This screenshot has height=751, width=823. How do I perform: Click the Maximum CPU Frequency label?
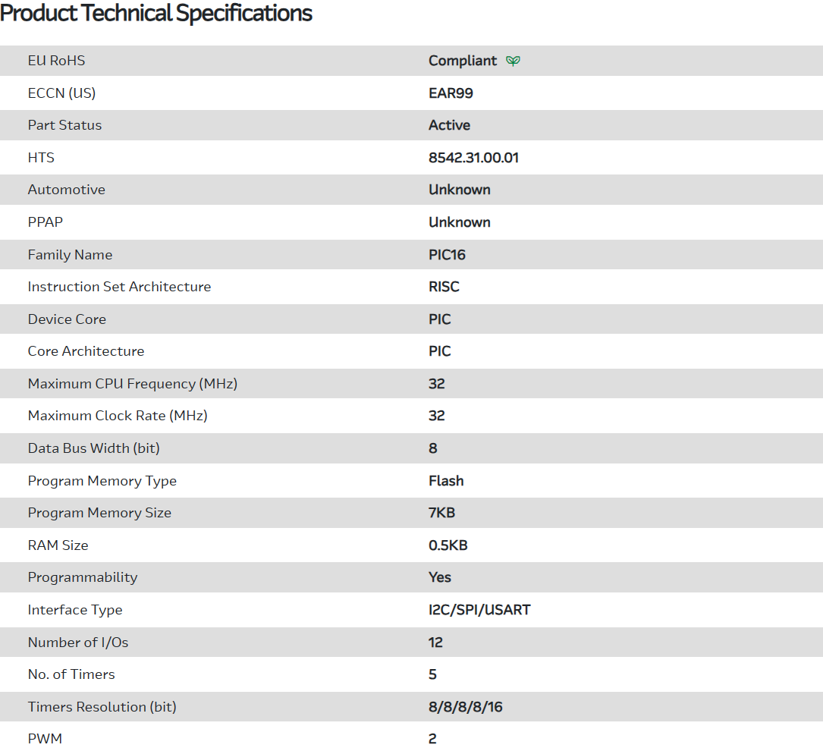tap(132, 384)
